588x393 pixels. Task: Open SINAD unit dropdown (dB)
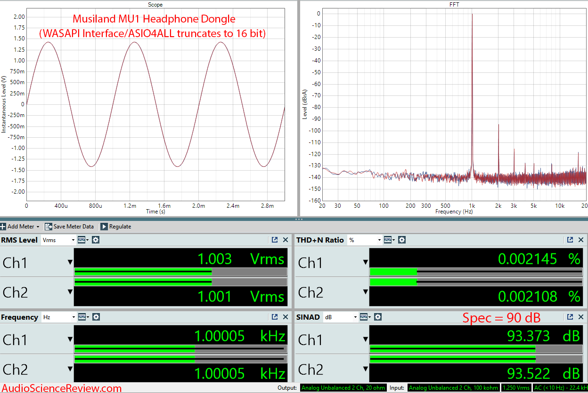click(x=340, y=317)
